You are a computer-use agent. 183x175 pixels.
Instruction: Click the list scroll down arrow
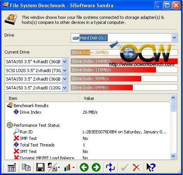[173, 156]
